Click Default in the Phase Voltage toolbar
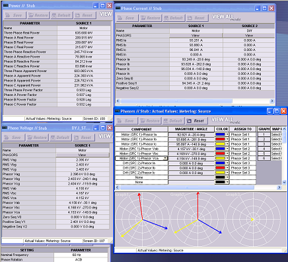The image size is (288, 262). [60, 138]
